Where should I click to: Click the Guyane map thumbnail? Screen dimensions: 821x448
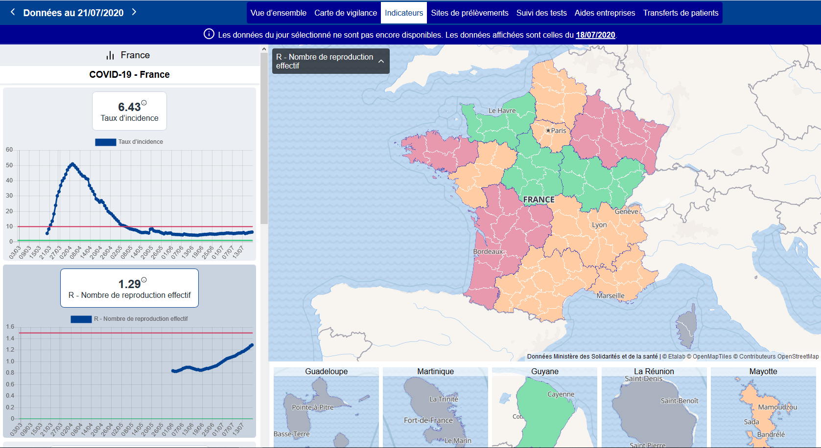point(544,407)
